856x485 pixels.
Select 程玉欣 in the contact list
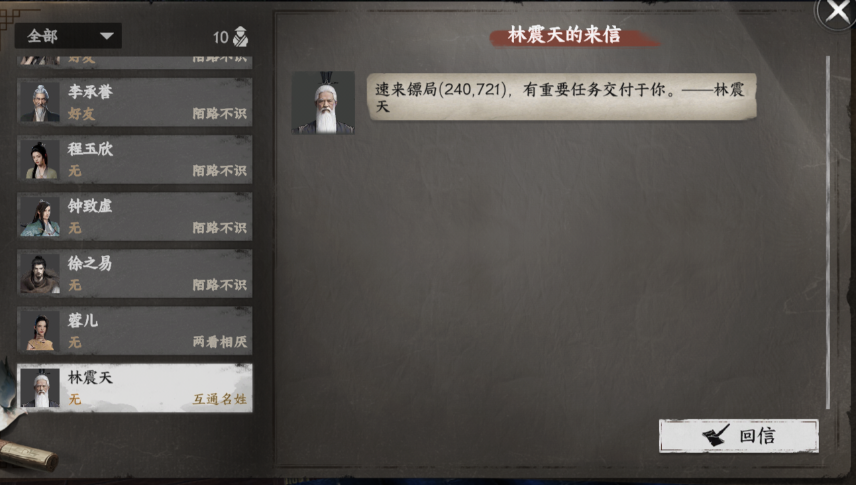[134, 159]
